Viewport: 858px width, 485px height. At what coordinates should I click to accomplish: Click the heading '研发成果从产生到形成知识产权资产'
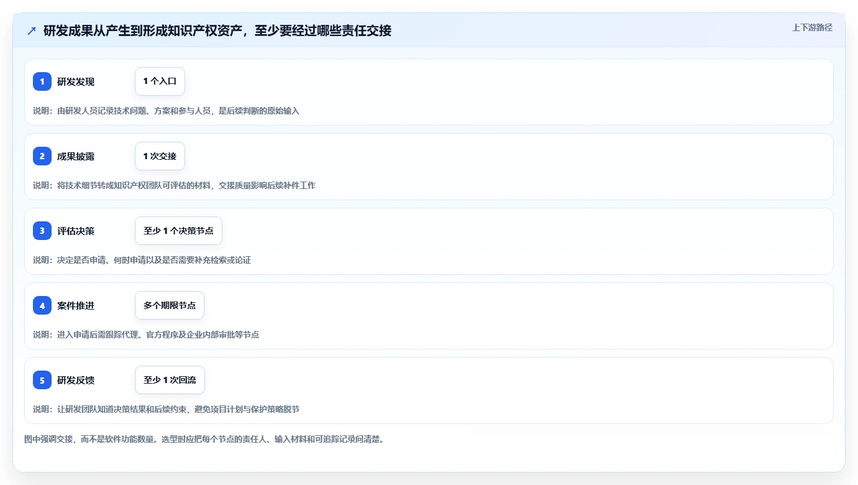217,30
